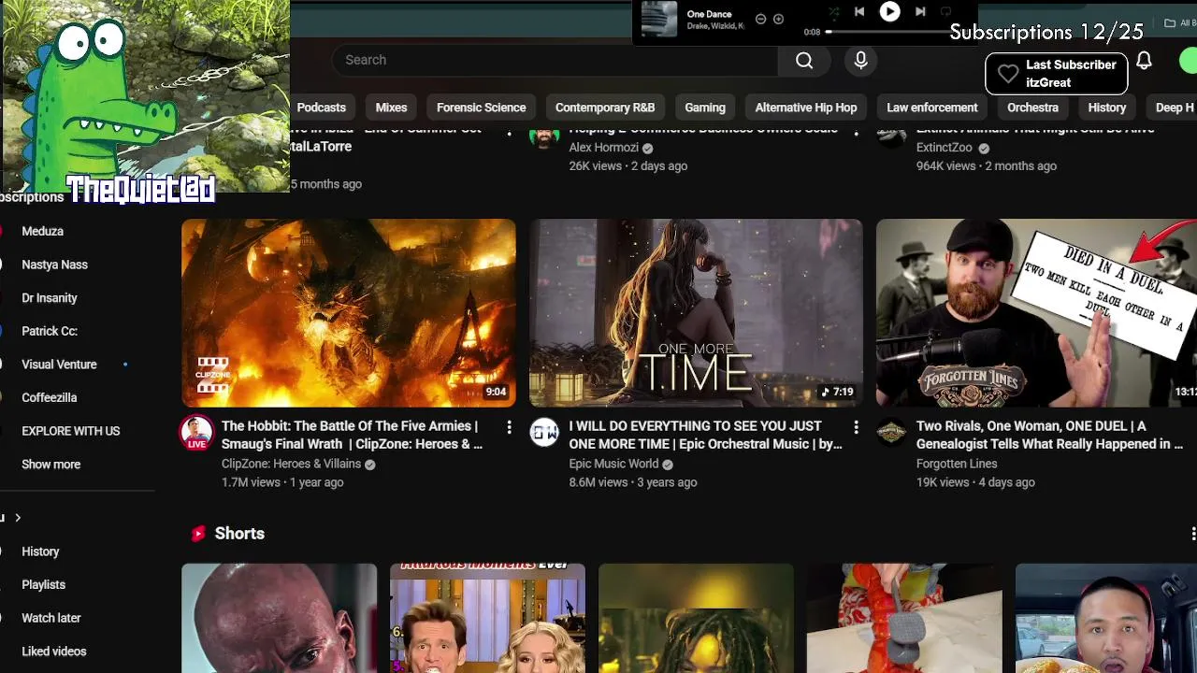Viewport: 1197px width, 673px height.
Task: Play the One Dance track
Action: tap(889, 11)
